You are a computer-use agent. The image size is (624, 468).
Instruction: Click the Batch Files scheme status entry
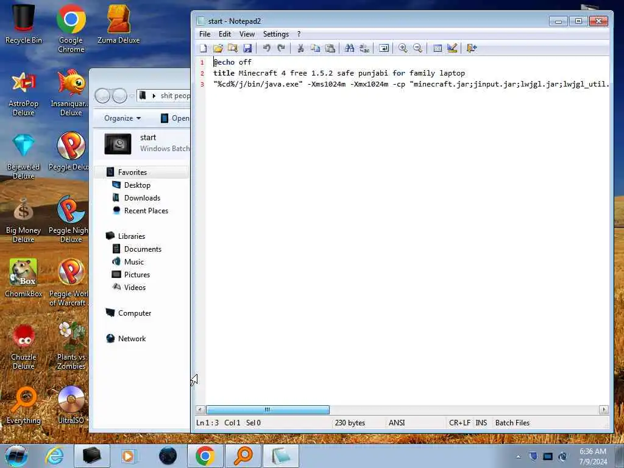coord(512,423)
